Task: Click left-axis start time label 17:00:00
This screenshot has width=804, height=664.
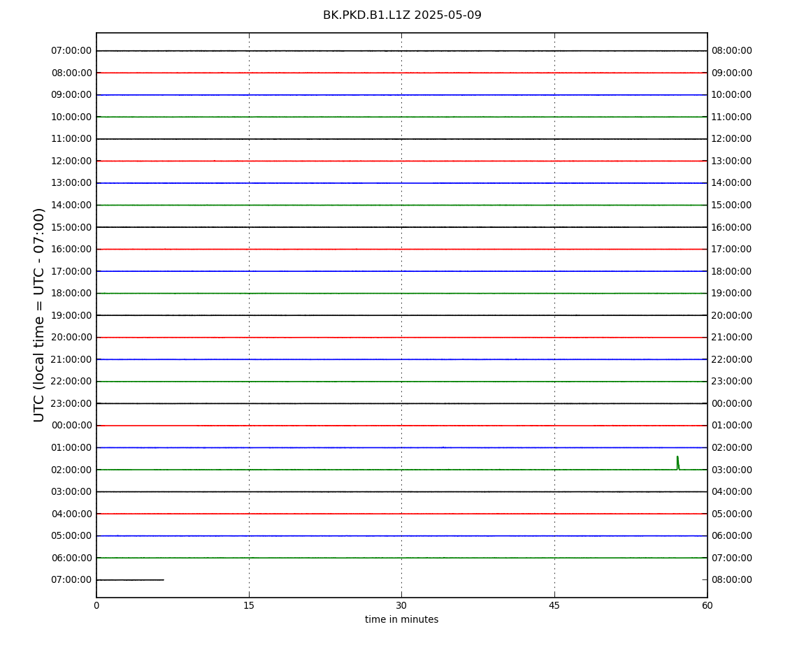Action: (x=72, y=271)
